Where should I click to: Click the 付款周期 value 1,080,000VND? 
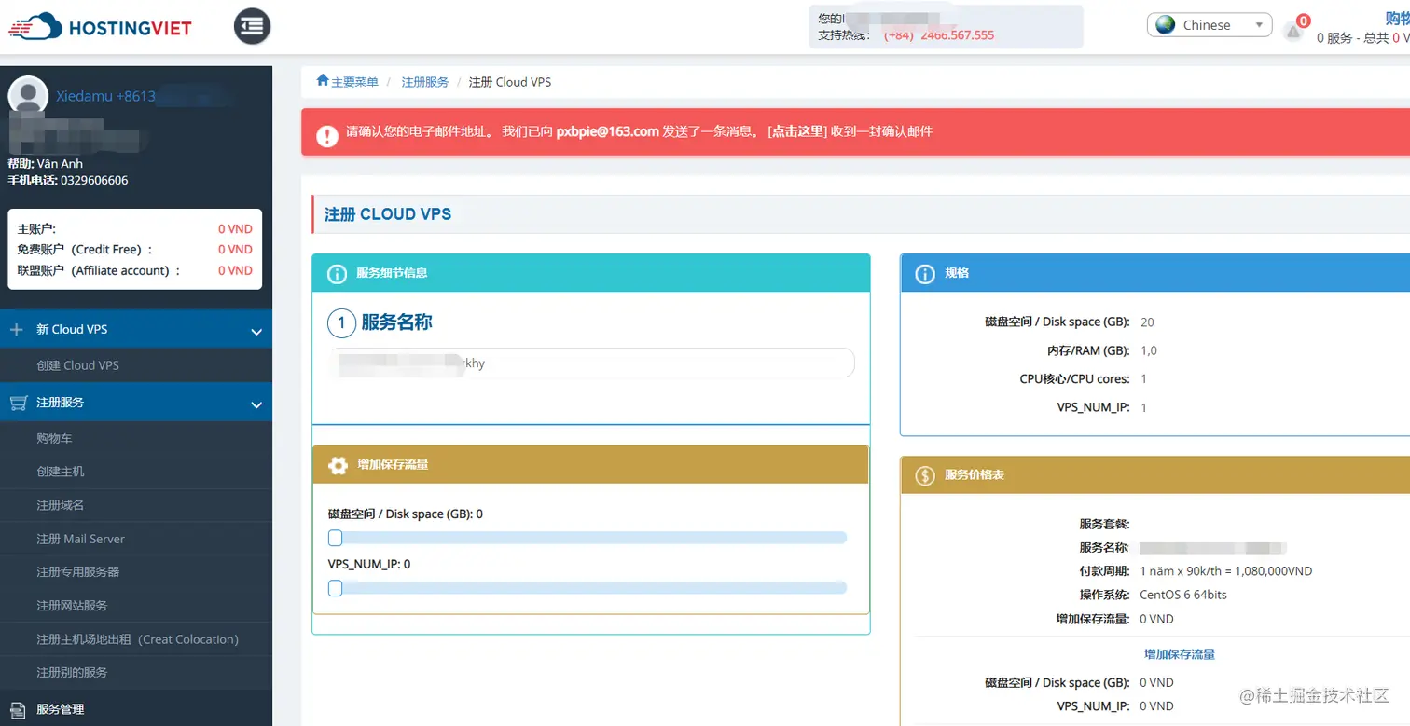coord(1225,570)
